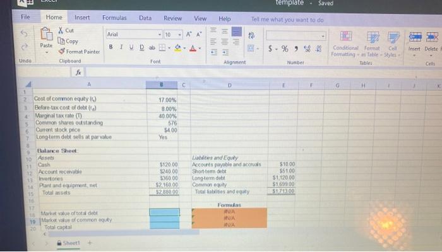The image size is (442, 252).
Task: Open Conditional Formatting menu
Action: pos(345,43)
